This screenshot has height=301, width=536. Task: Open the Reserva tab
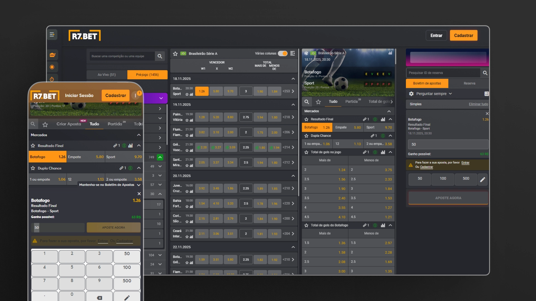pyautogui.click(x=469, y=83)
